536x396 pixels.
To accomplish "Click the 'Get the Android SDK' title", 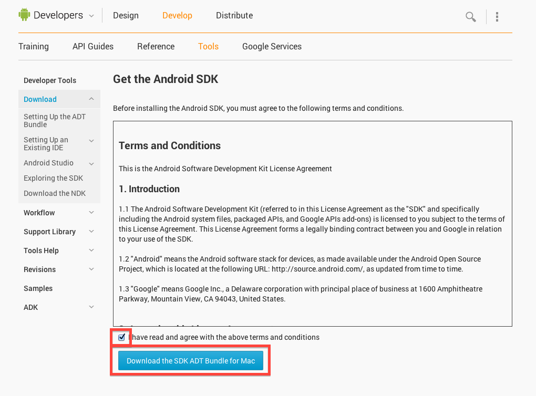I will tap(166, 79).
